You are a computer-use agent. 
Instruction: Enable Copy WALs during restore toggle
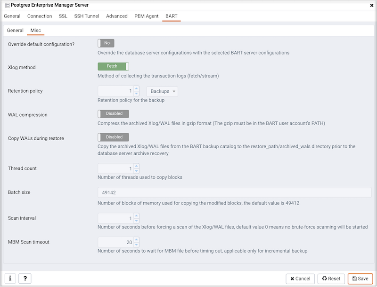tap(113, 137)
